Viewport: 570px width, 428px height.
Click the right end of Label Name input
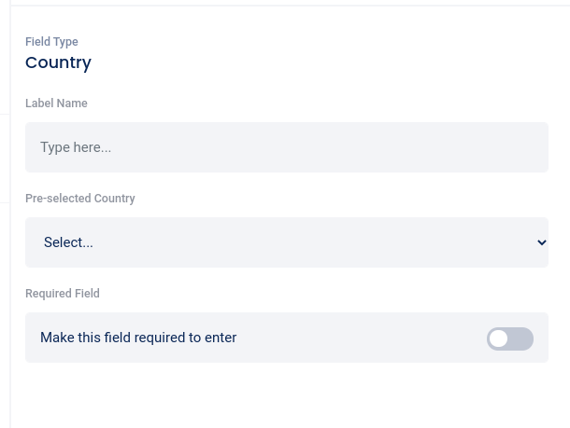(x=533, y=147)
